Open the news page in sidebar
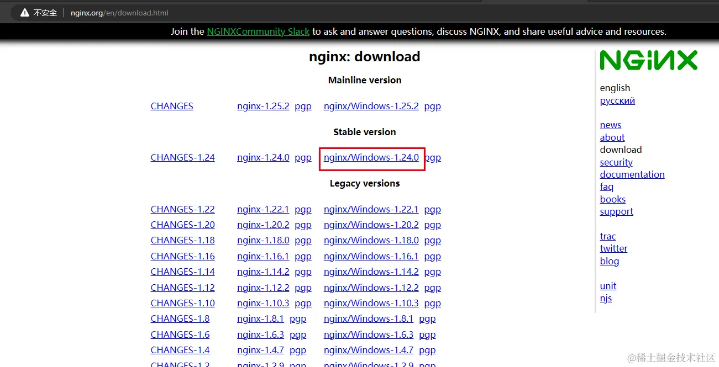Viewport: 719px width, 367px height. coord(611,125)
